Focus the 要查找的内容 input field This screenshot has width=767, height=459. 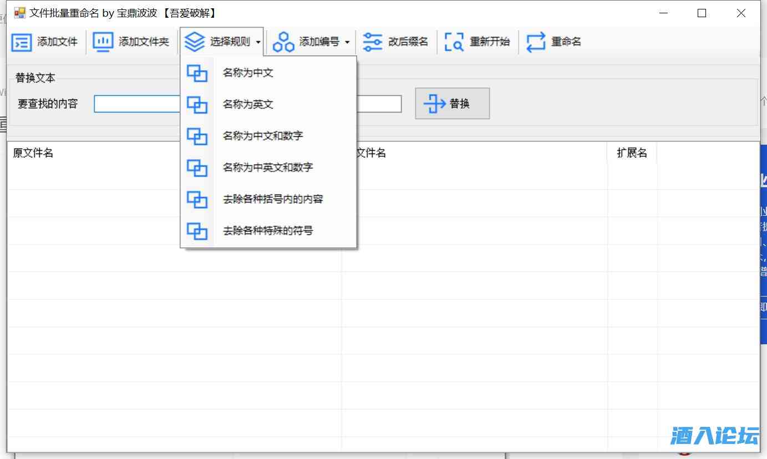tap(137, 104)
